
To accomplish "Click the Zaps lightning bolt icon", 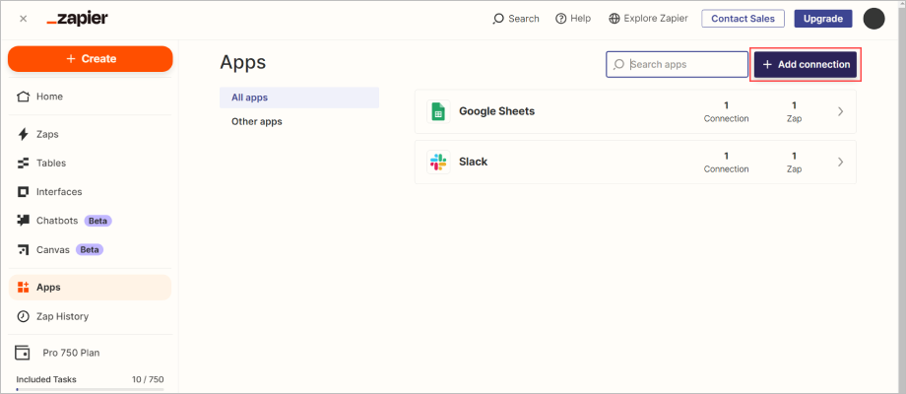I will click(23, 134).
